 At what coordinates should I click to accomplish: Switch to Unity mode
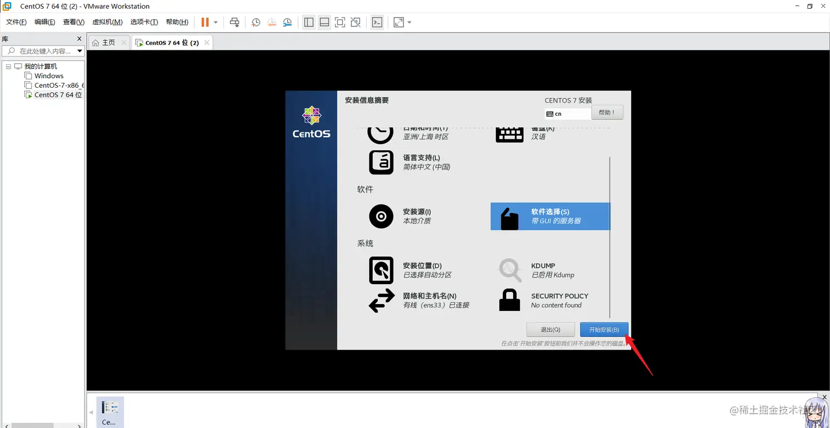click(356, 22)
